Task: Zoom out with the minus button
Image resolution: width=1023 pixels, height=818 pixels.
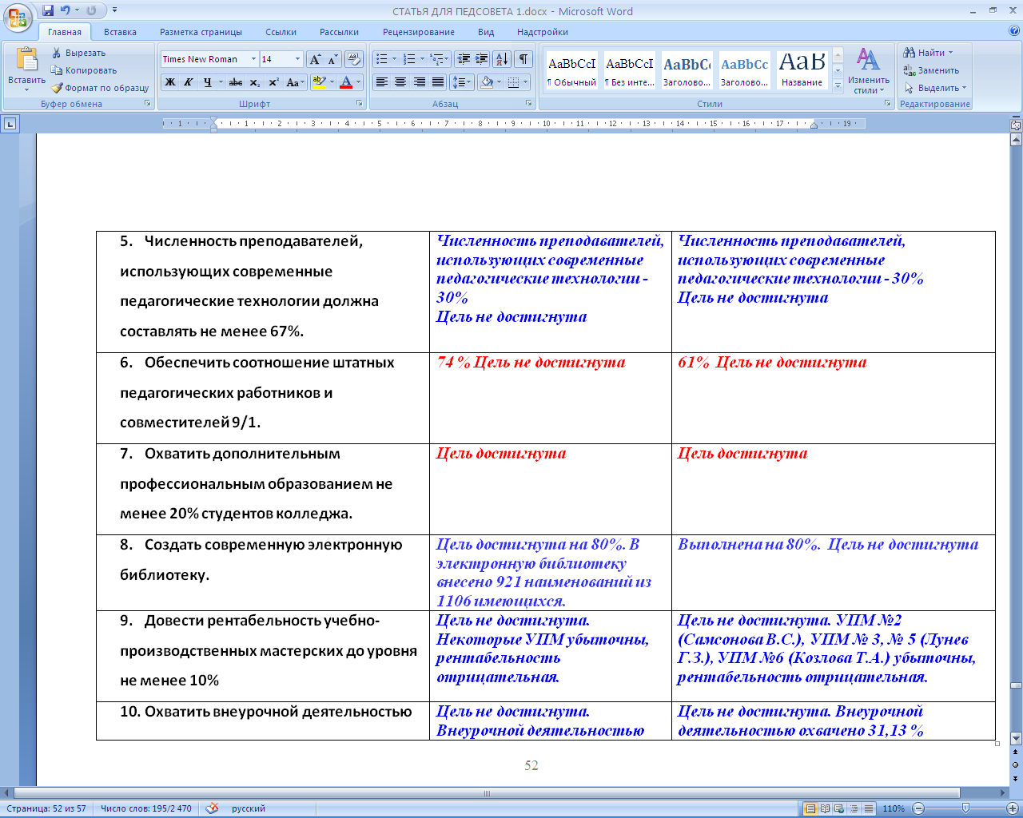Action: click(x=918, y=808)
